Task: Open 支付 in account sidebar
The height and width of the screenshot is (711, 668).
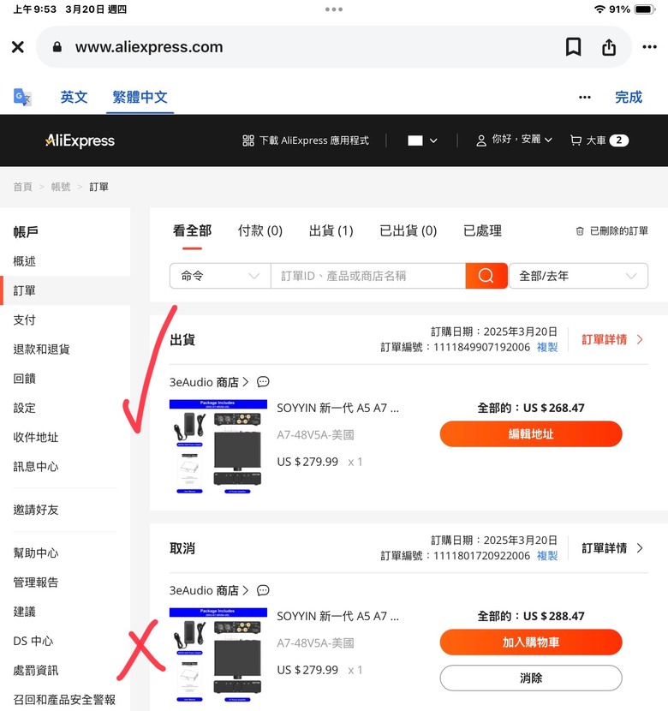Action: (x=25, y=320)
